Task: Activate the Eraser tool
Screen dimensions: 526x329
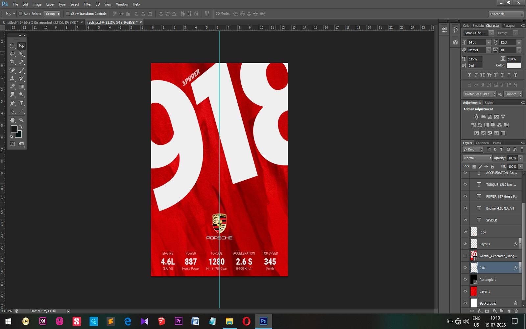Action: click(x=12, y=87)
